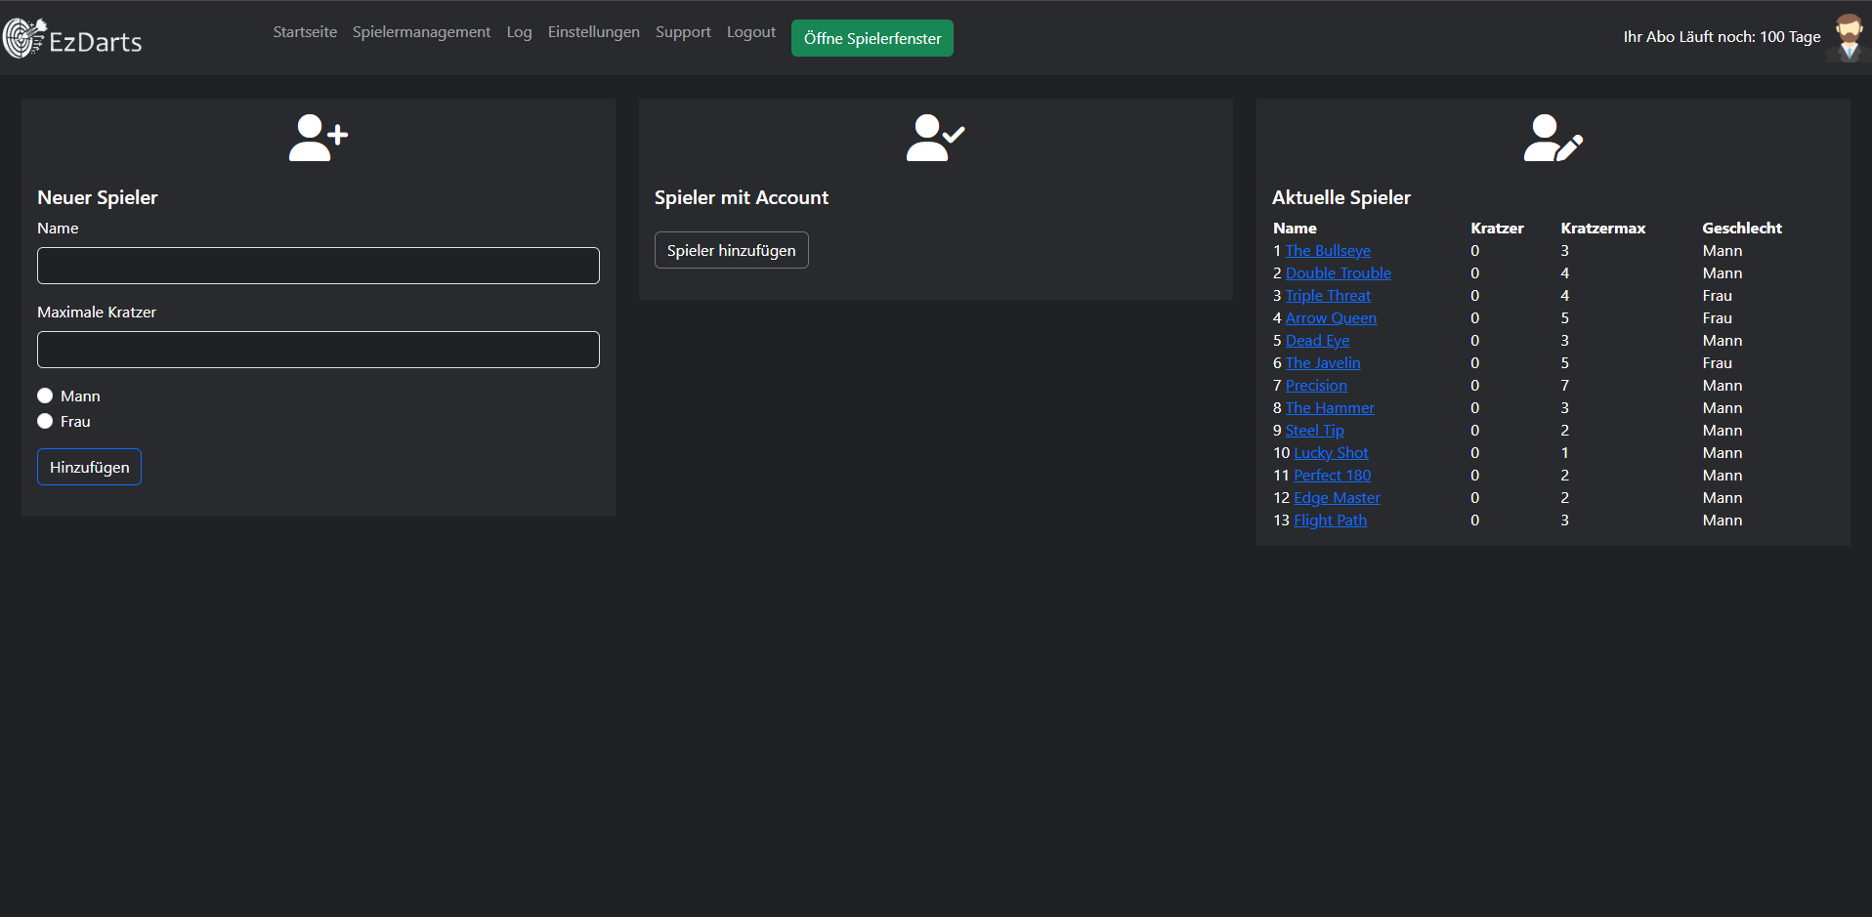Select the Frau radio button
Viewport: 1872px width, 917px height.
45,421
